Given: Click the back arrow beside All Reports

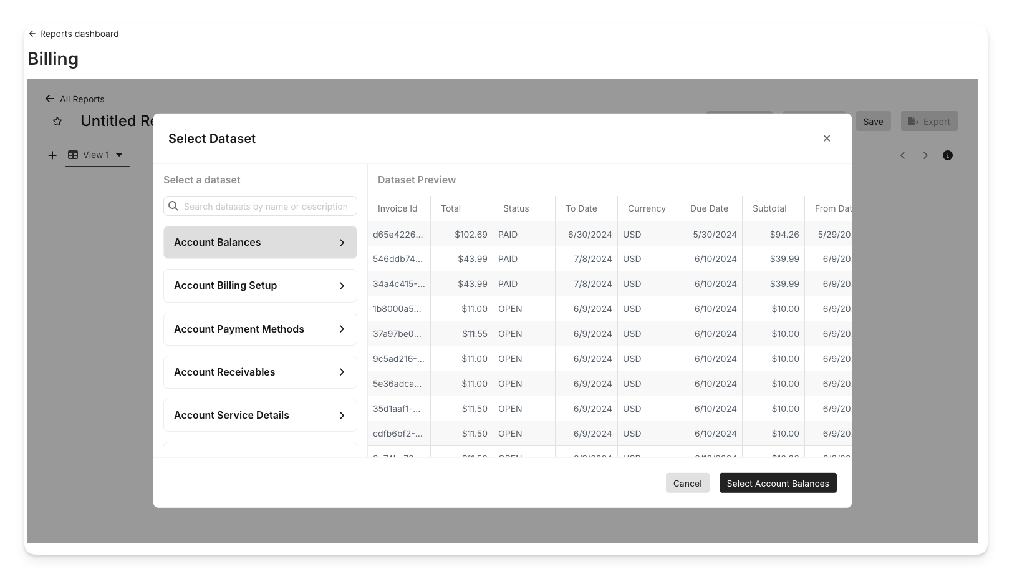Looking at the screenshot, I should (50, 99).
